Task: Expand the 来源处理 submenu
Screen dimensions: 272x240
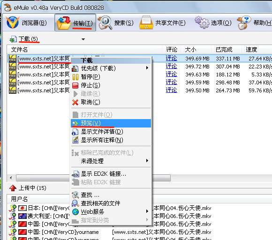Action: click(x=111, y=161)
